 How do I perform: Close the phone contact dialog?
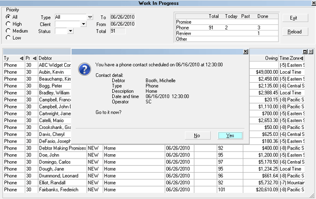(x=245, y=52)
